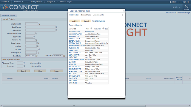The image size is (191, 107).
Task: Open the NavBar compass icon
Action: click(187, 6)
